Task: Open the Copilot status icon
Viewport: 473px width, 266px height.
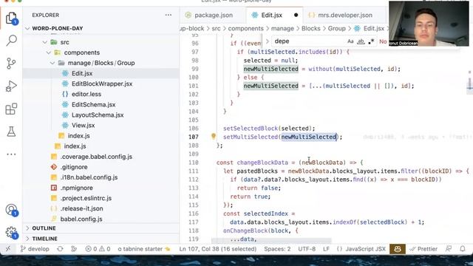Action: (398, 249)
